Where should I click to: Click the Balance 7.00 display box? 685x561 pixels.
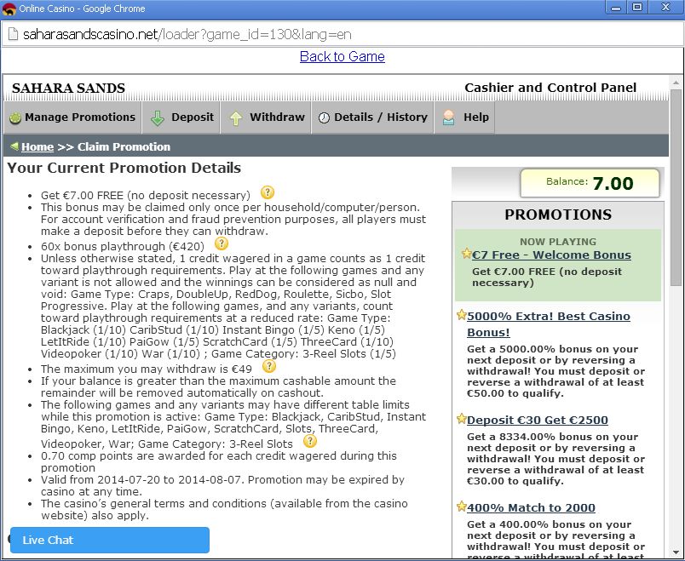coord(590,183)
